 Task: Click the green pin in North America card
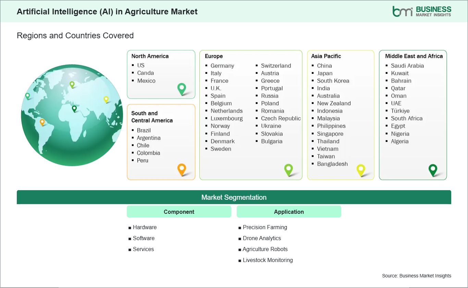pyautogui.click(x=181, y=89)
